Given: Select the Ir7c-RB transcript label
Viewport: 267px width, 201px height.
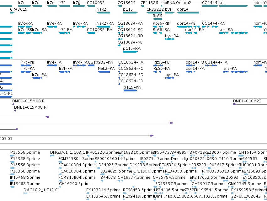Looking at the screenshot, I should 25,29.
